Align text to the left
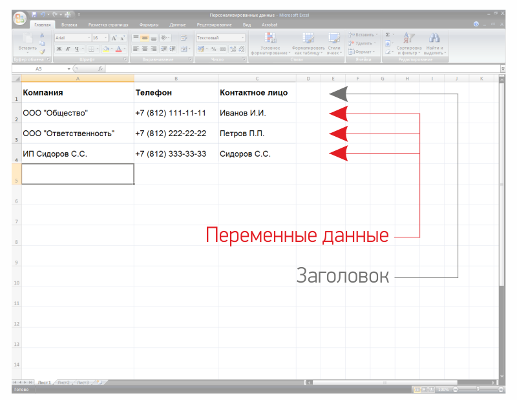 (x=136, y=49)
